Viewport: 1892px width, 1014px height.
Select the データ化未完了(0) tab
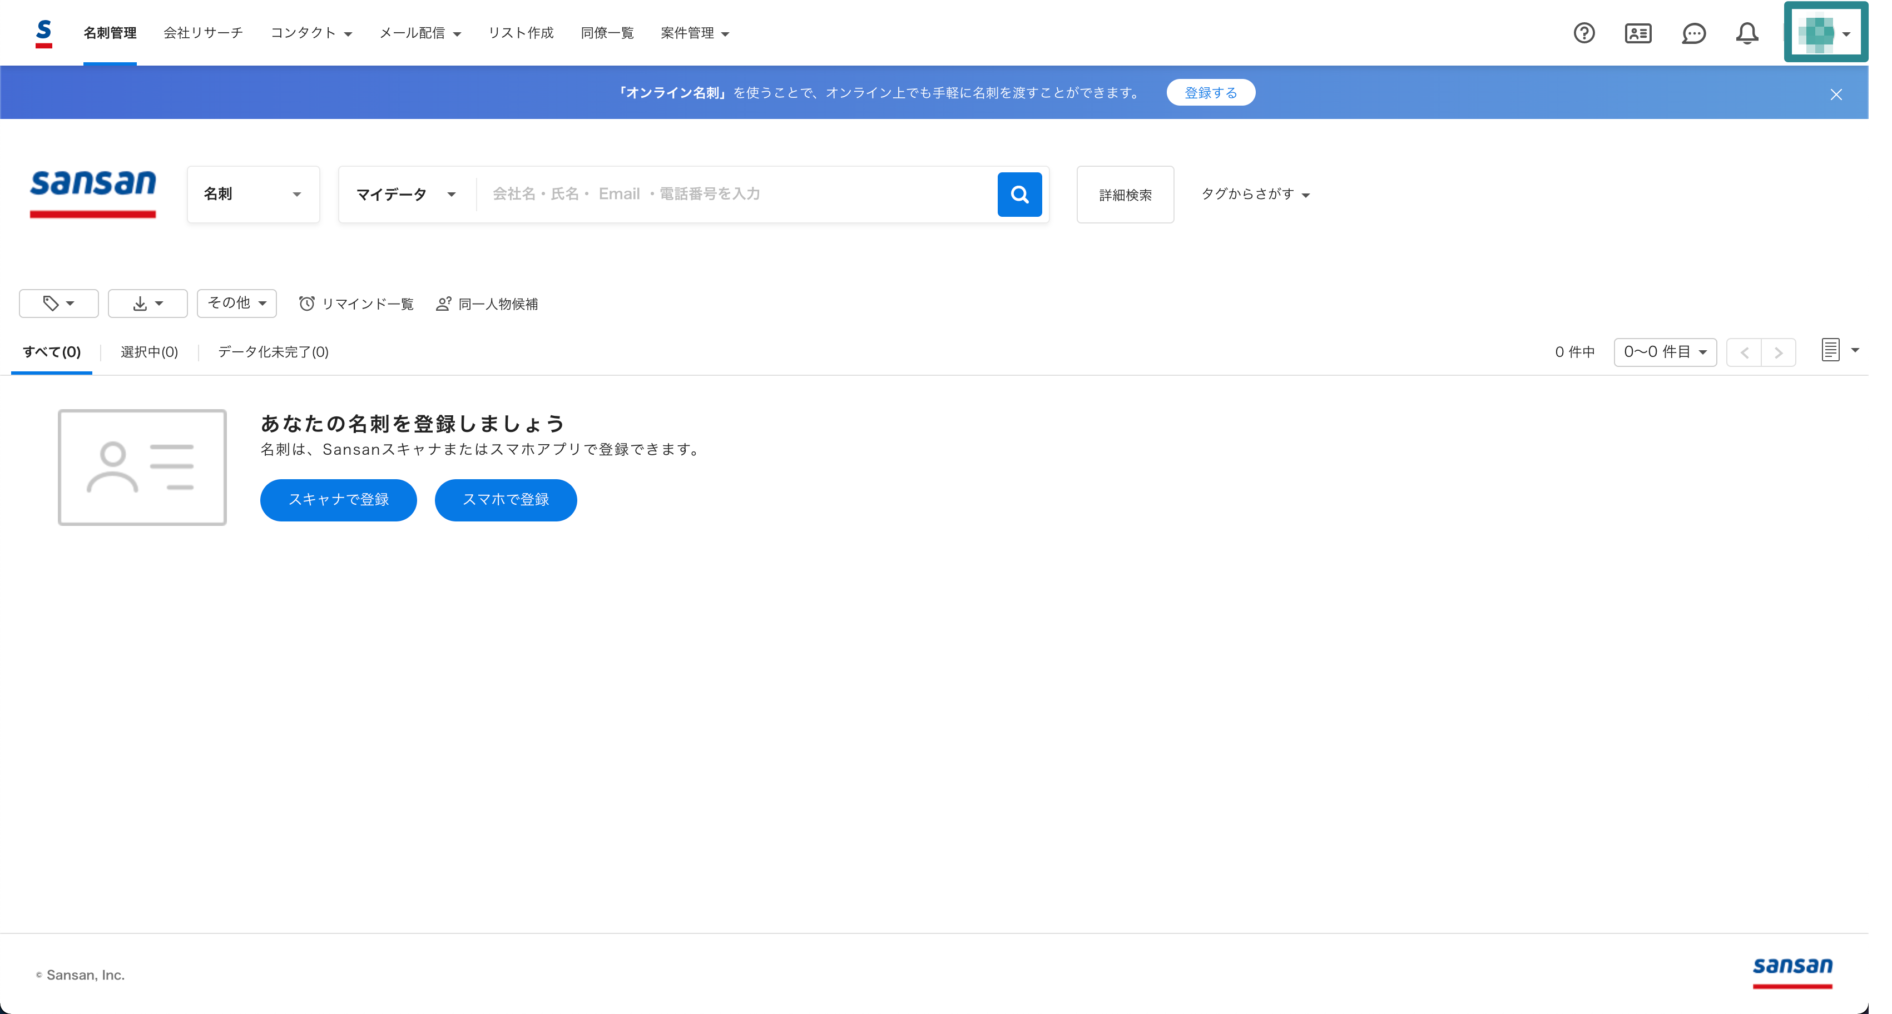coord(273,352)
